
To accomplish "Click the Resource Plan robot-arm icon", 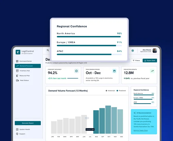I will (17, 76).
